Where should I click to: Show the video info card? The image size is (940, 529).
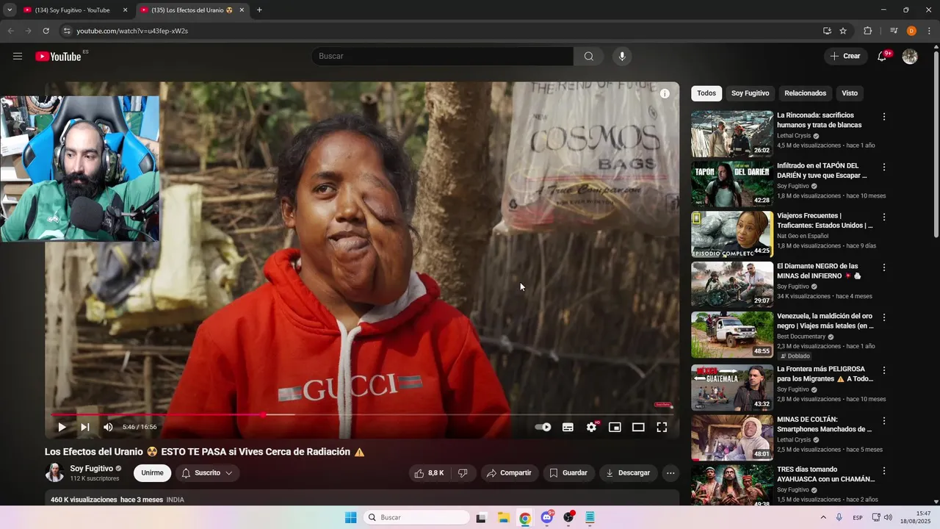(665, 93)
